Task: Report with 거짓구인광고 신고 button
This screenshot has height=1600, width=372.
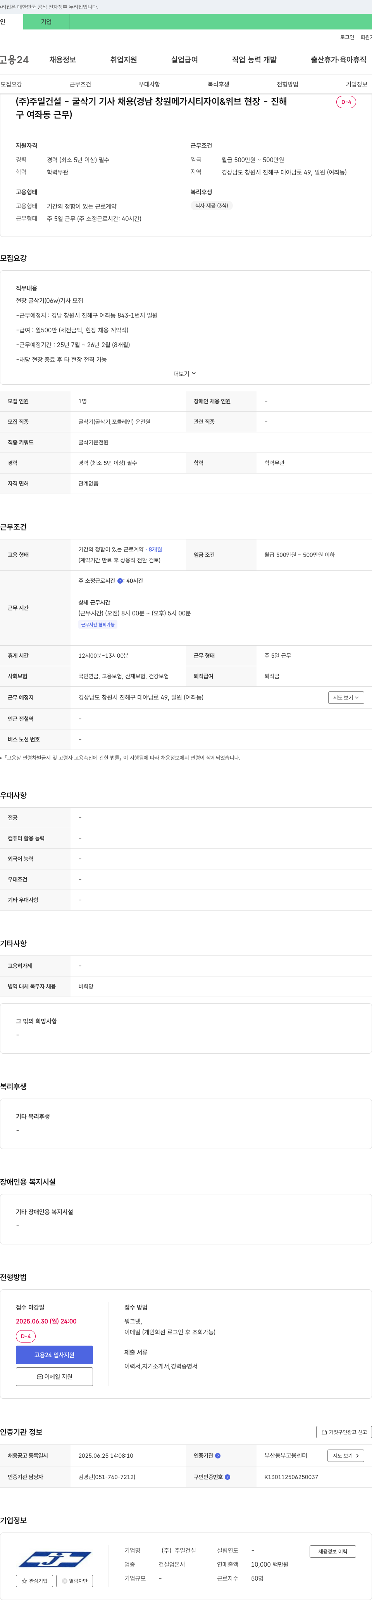Action: [x=344, y=1432]
